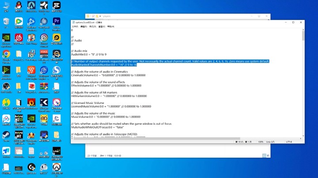This screenshot has width=318, height=178.
Task: Launch the MW WZ2.0 game shortcut
Action: [19, 121]
